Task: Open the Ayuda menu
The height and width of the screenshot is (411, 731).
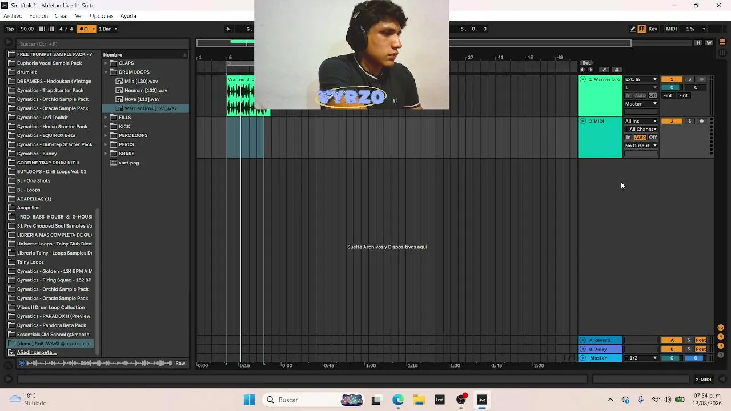Action: pos(128,16)
